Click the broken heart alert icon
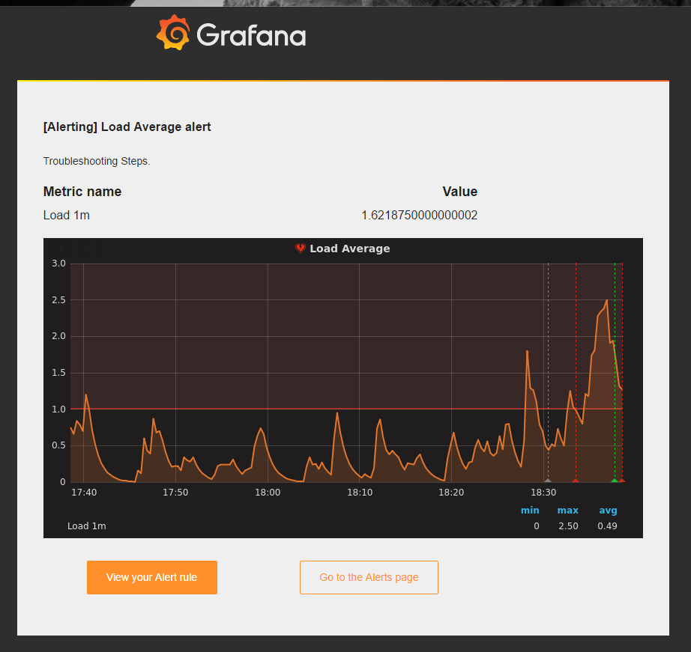This screenshot has height=652, width=691. tap(301, 249)
